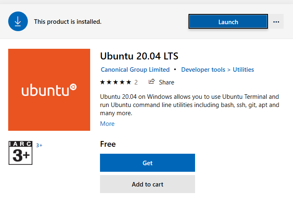Click the 'This product is installed' message
Screen dimensions: 293x198
pos(68,21)
